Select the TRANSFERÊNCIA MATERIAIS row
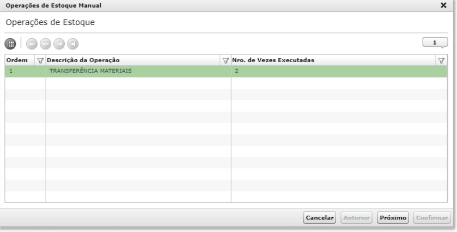 226,71
